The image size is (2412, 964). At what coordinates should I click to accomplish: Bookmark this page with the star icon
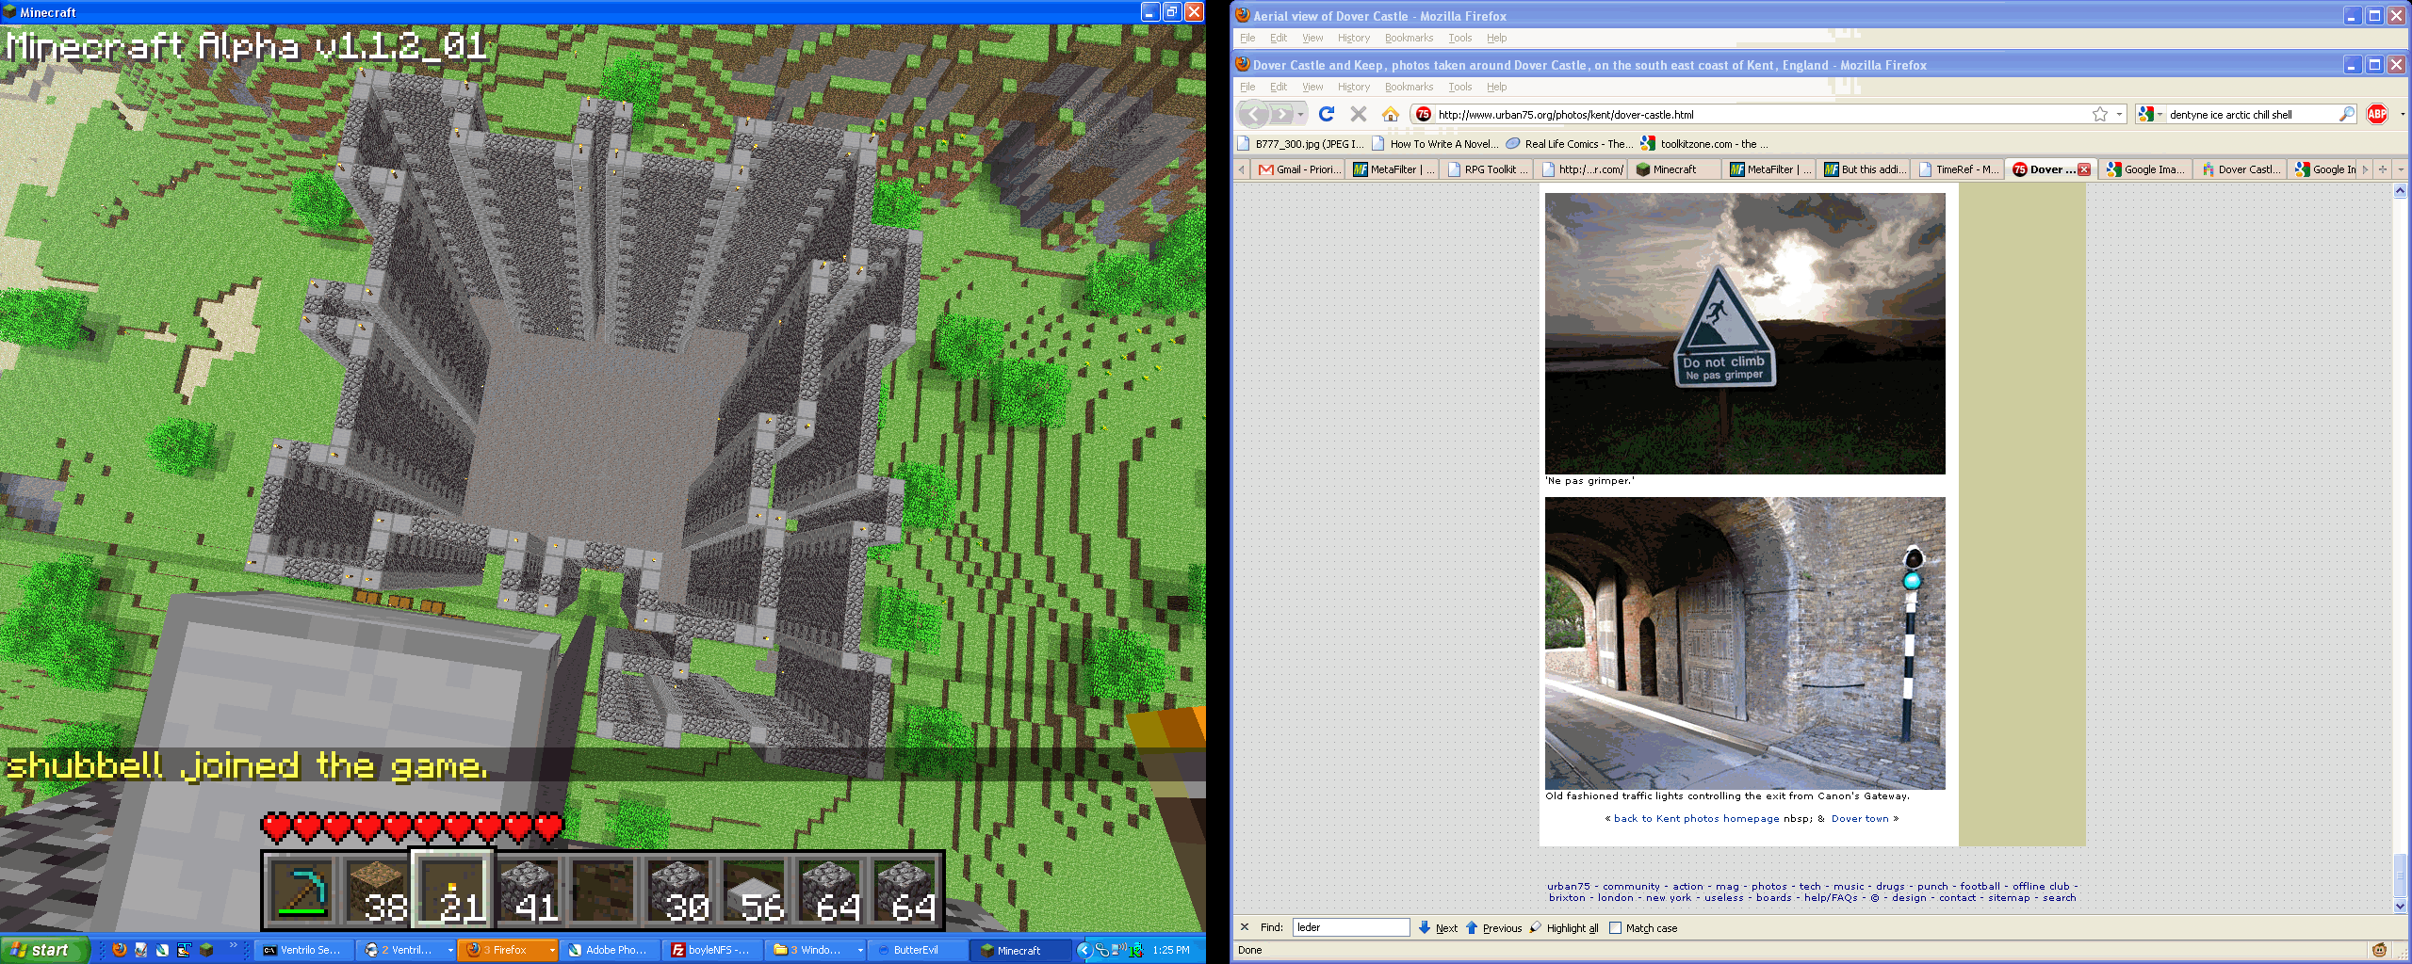2099,114
